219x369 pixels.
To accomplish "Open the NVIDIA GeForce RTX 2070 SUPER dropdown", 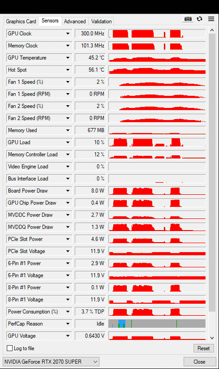I will coord(51,362).
